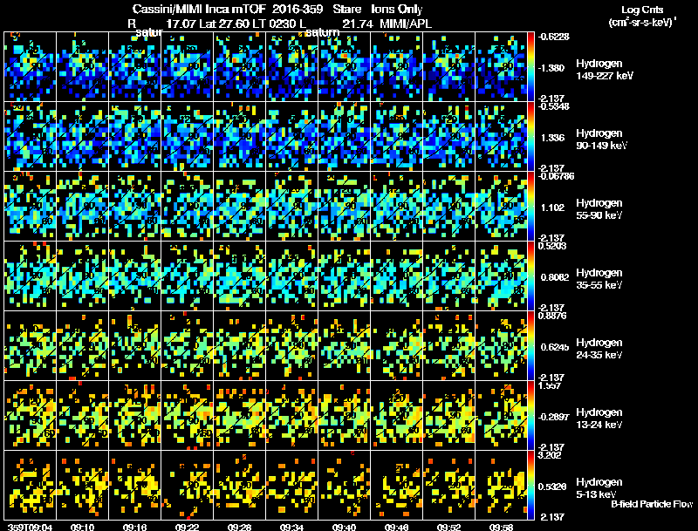This screenshot has width=698, height=531.
Task: Click the 359T09:04 time label
Action: [30, 527]
